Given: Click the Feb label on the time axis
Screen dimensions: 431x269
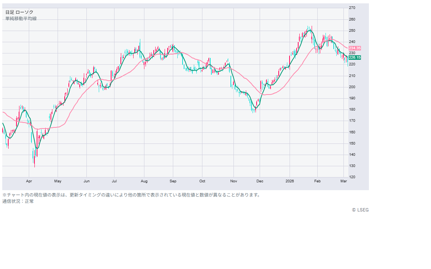Looking at the screenshot, I should (317, 181).
